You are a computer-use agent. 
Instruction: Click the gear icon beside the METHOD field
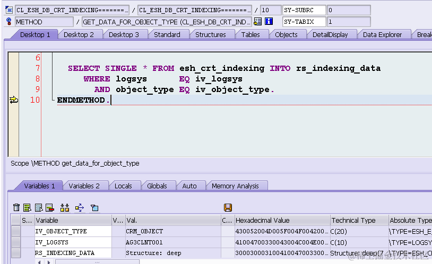(9, 22)
